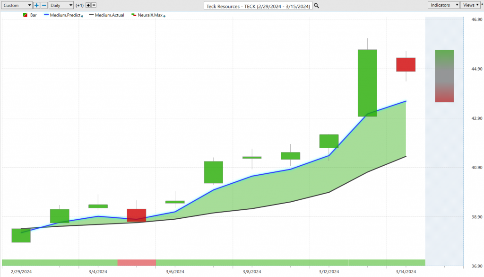Click the 36.90 price axis label
484x277 pixels.
tap(477, 266)
